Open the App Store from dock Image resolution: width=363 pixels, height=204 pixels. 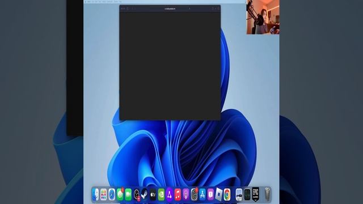click(x=202, y=194)
